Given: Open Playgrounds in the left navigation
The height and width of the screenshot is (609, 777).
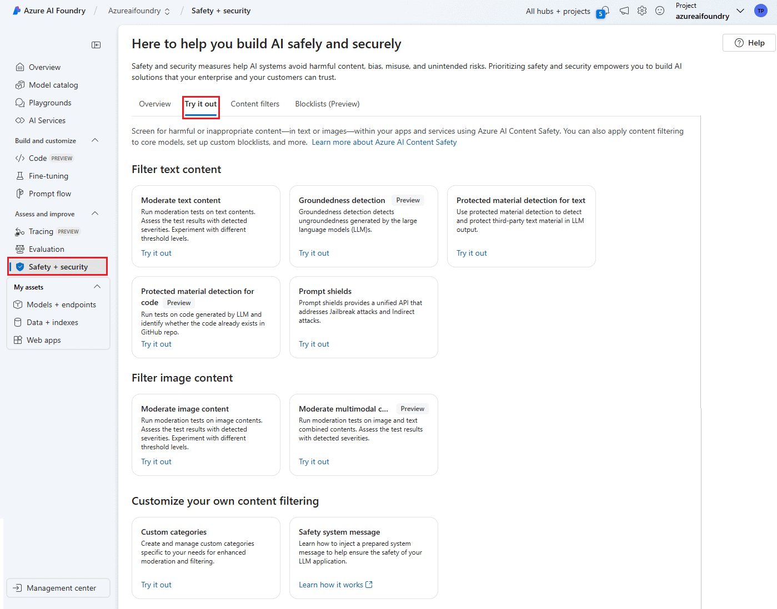Looking at the screenshot, I should pyautogui.click(x=49, y=102).
